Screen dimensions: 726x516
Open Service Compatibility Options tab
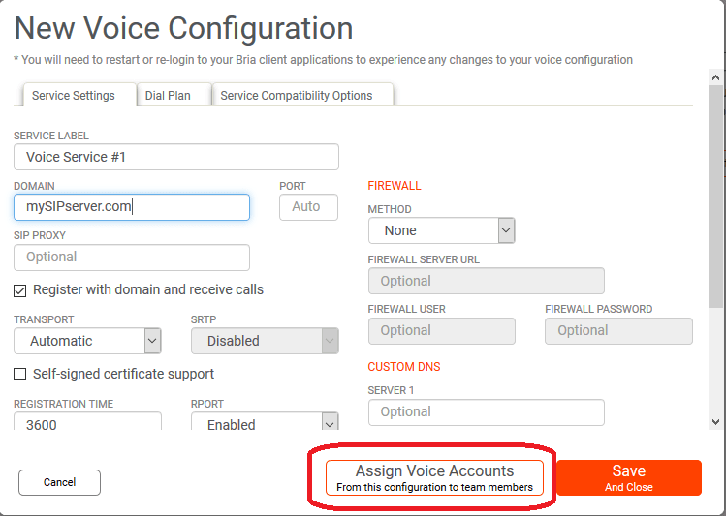[297, 96]
